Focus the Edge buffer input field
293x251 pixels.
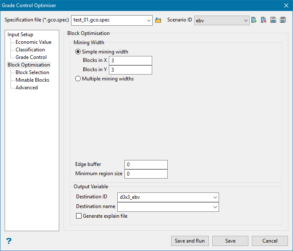146,164
